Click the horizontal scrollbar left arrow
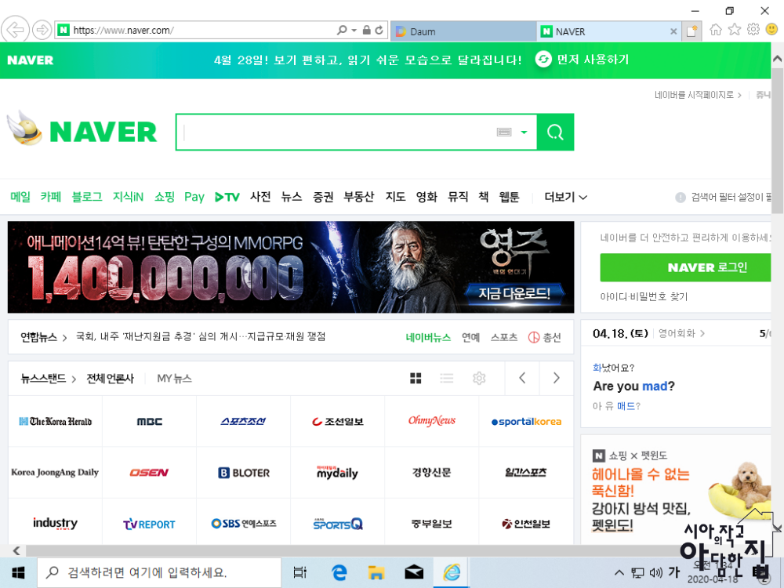This screenshot has height=588, width=784. tap(16, 550)
